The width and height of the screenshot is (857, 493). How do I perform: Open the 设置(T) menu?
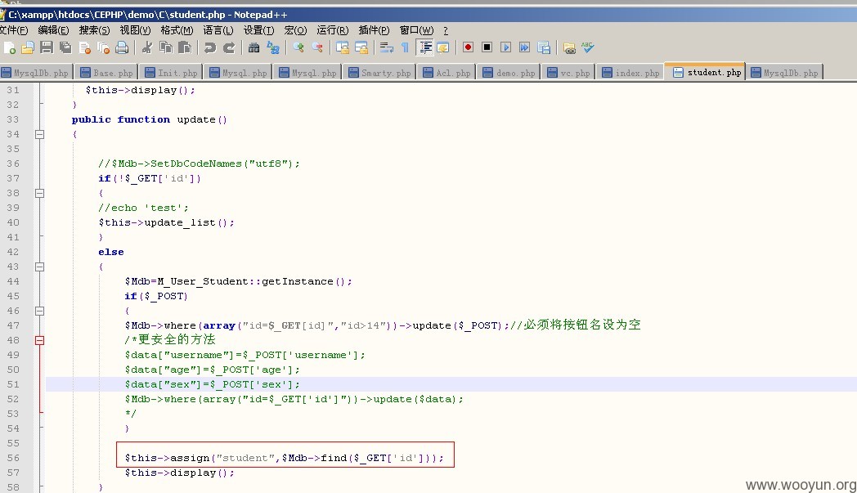pyautogui.click(x=258, y=30)
